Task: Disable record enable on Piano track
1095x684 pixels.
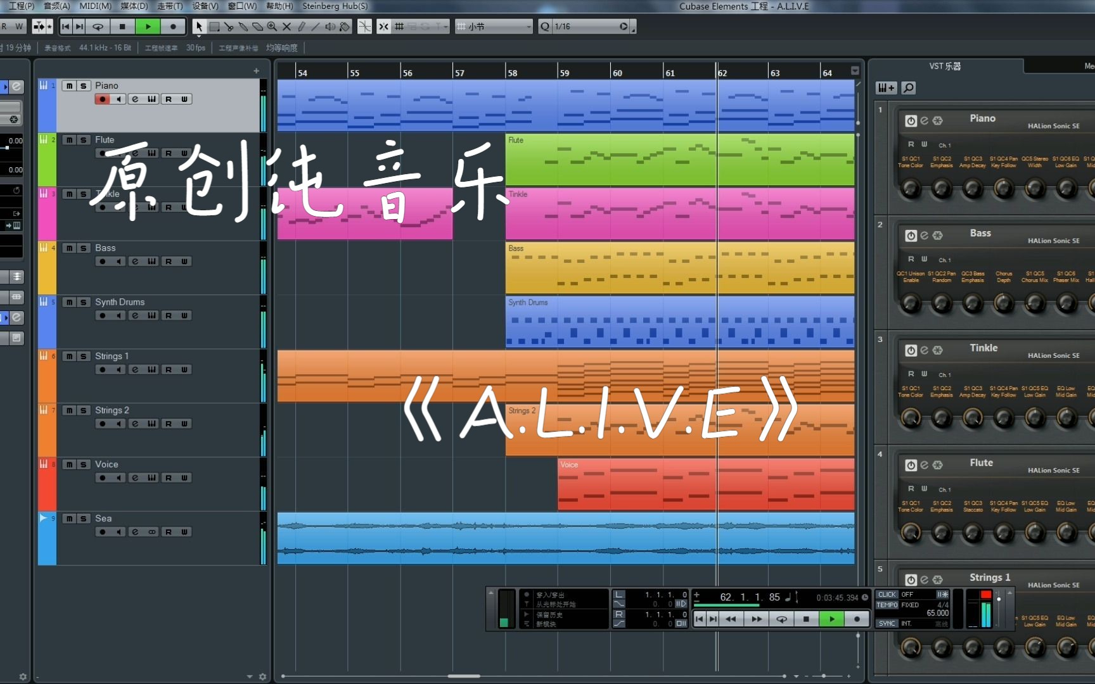Action: 102,99
